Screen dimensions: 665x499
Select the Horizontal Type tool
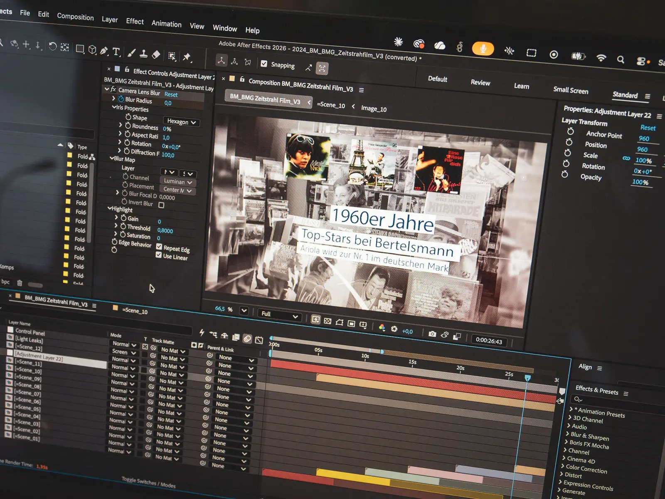coord(116,52)
